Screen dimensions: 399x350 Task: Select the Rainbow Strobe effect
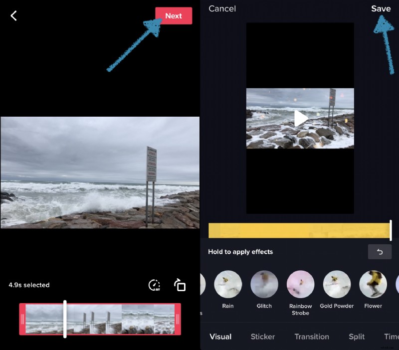(300, 283)
